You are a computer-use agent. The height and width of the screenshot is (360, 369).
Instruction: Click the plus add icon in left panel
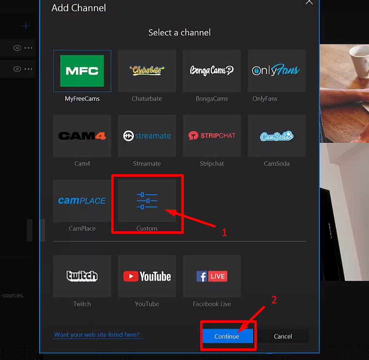tap(26, 26)
